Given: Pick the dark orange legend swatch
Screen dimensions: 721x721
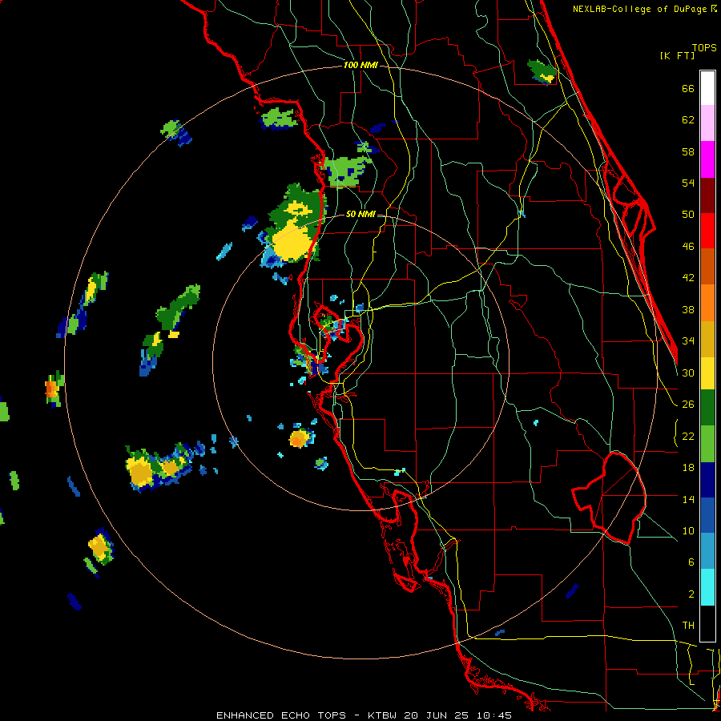Looking at the screenshot, I should pyautogui.click(x=707, y=266).
